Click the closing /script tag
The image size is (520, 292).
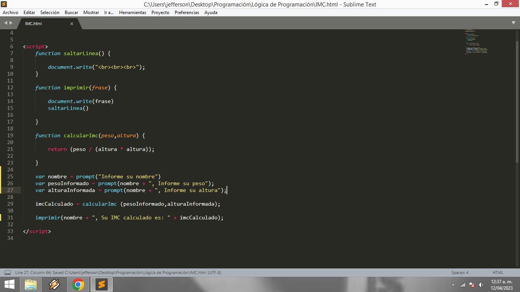coord(37,231)
